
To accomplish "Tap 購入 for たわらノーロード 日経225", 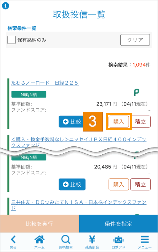I will pos(119,122).
